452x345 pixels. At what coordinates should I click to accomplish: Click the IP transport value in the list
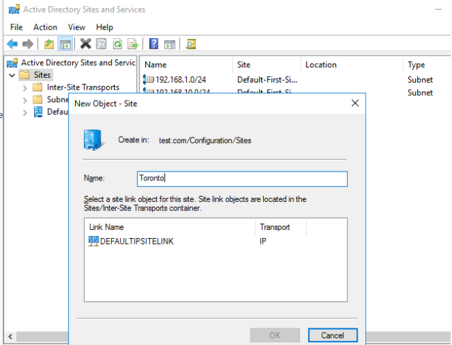(x=263, y=242)
